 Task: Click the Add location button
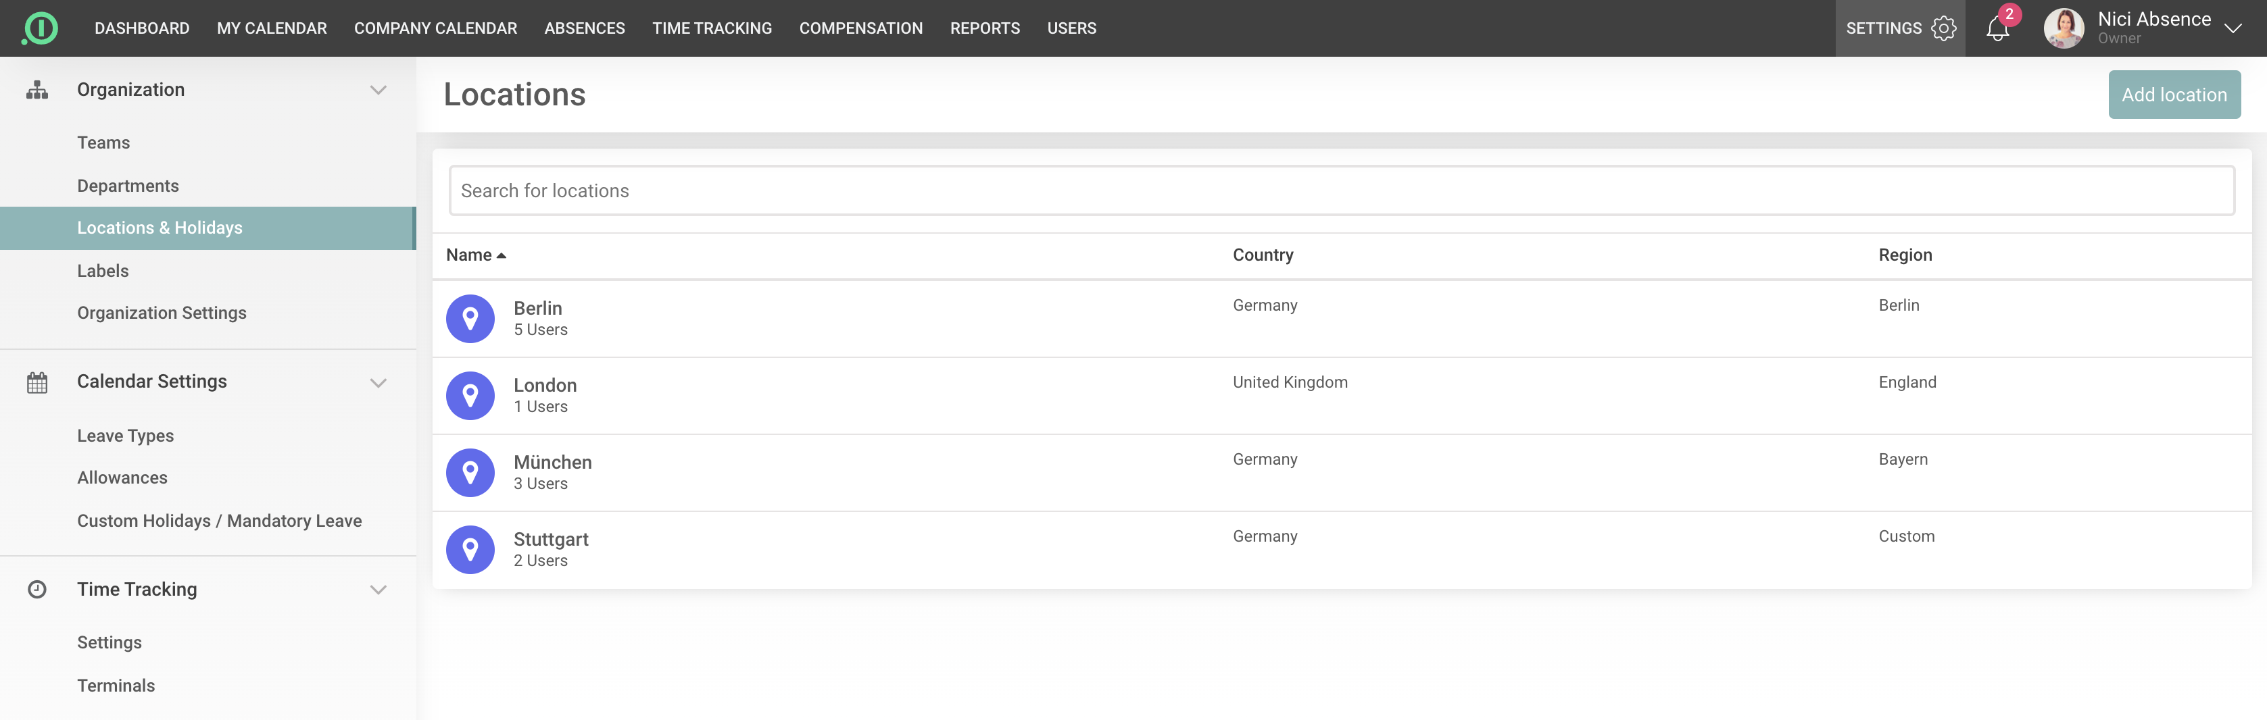[x=2173, y=95]
